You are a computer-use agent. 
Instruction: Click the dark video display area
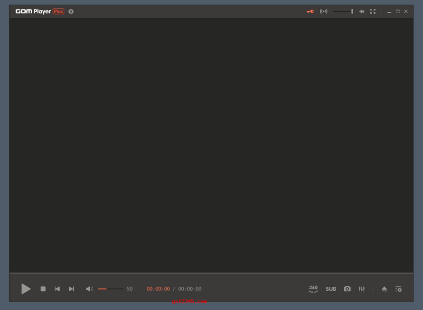211,145
